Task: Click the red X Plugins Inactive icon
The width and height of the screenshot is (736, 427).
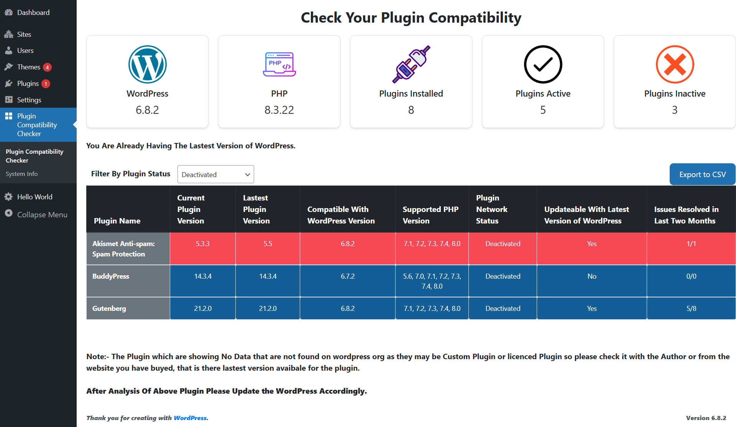Action: (x=675, y=64)
